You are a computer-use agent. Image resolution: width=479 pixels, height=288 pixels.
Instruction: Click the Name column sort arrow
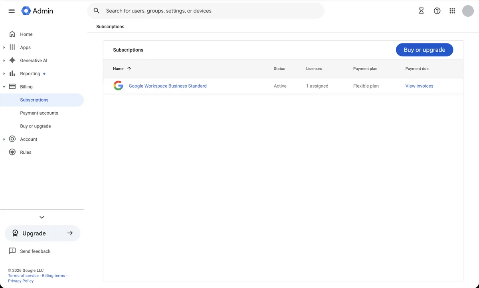coord(129,69)
